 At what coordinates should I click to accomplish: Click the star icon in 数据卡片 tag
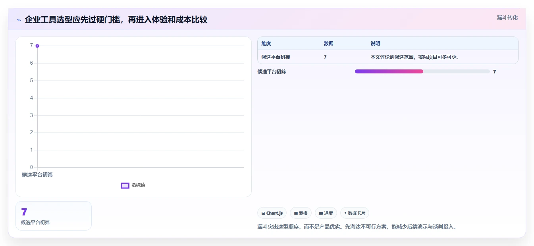pos(345,213)
